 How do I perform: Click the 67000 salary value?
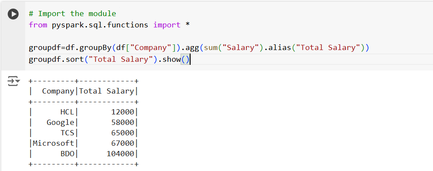click(123, 143)
